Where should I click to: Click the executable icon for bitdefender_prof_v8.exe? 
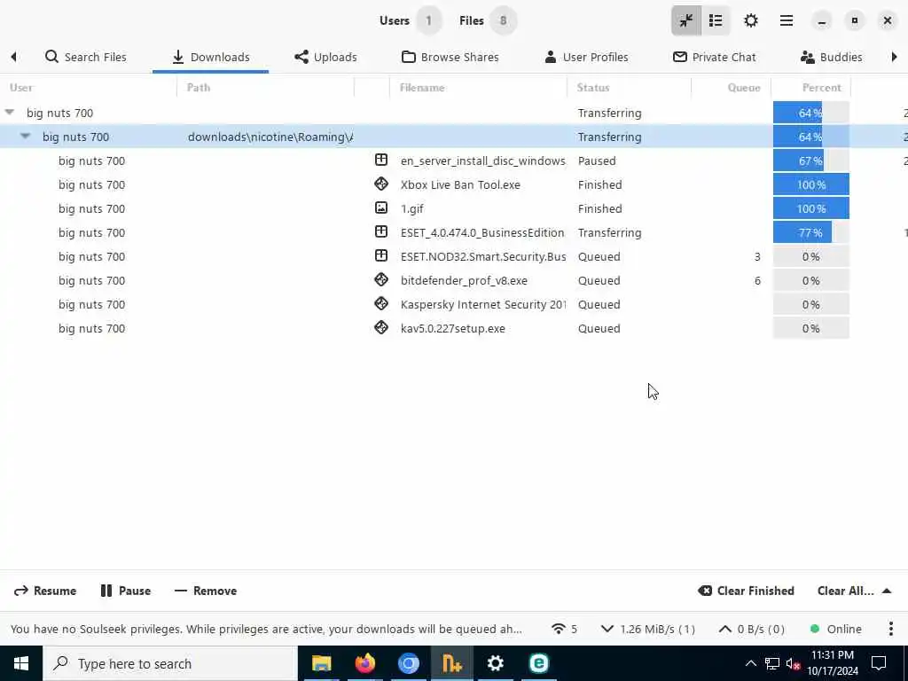[381, 279]
